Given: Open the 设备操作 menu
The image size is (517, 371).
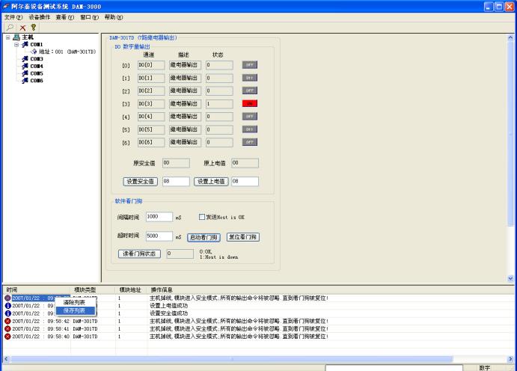Looking at the screenshot, I should (40, 16).
